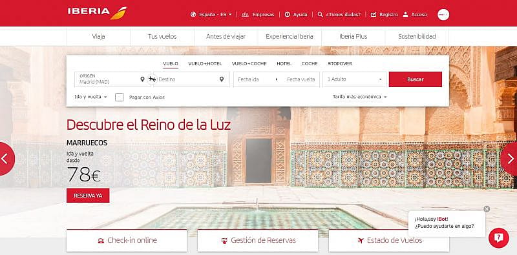Click the RESERVA YA button

[88, 196]
